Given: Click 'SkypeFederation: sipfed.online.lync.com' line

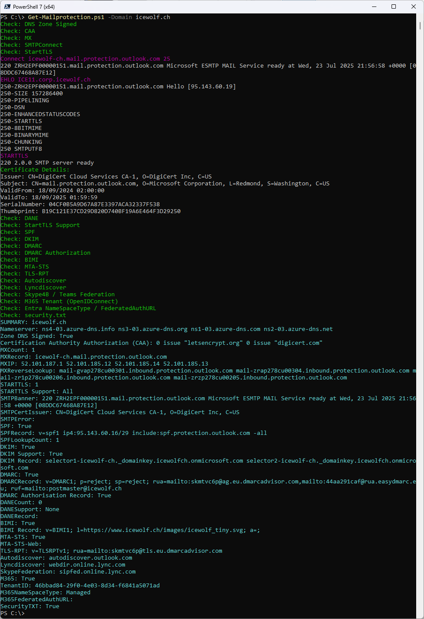Looking at the screenshot, I should [x=68, y=572].
